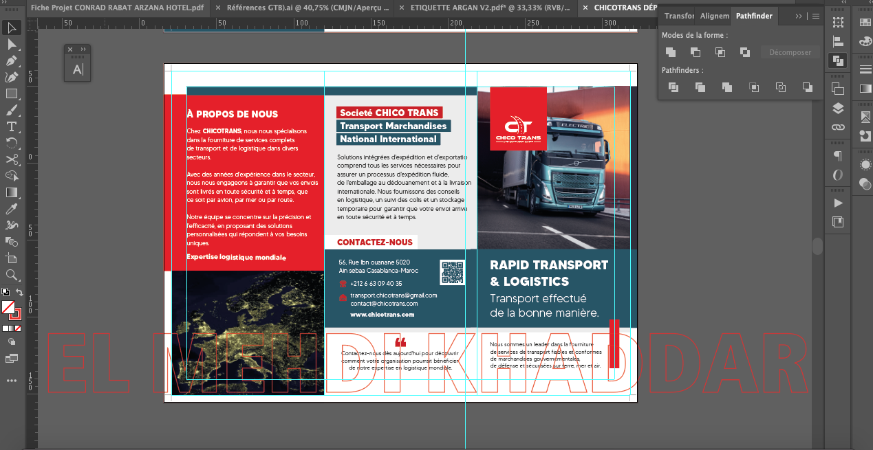
Task: Open the Actions panel play icon
Action: point(837,203)
